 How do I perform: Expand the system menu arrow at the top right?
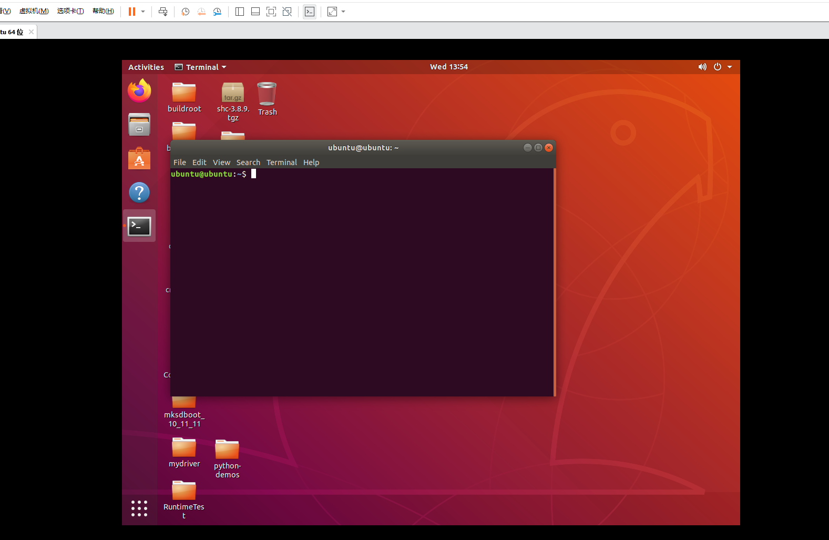(x=730, y=67)
